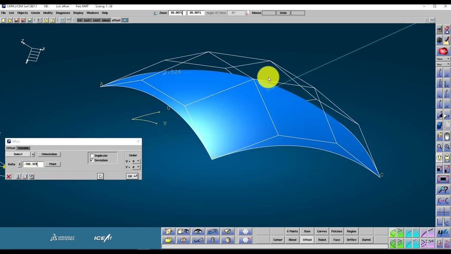Toggle the plus button next to Select
The image size is (451, 254).
pyautogui.click(x=33, y=154)
